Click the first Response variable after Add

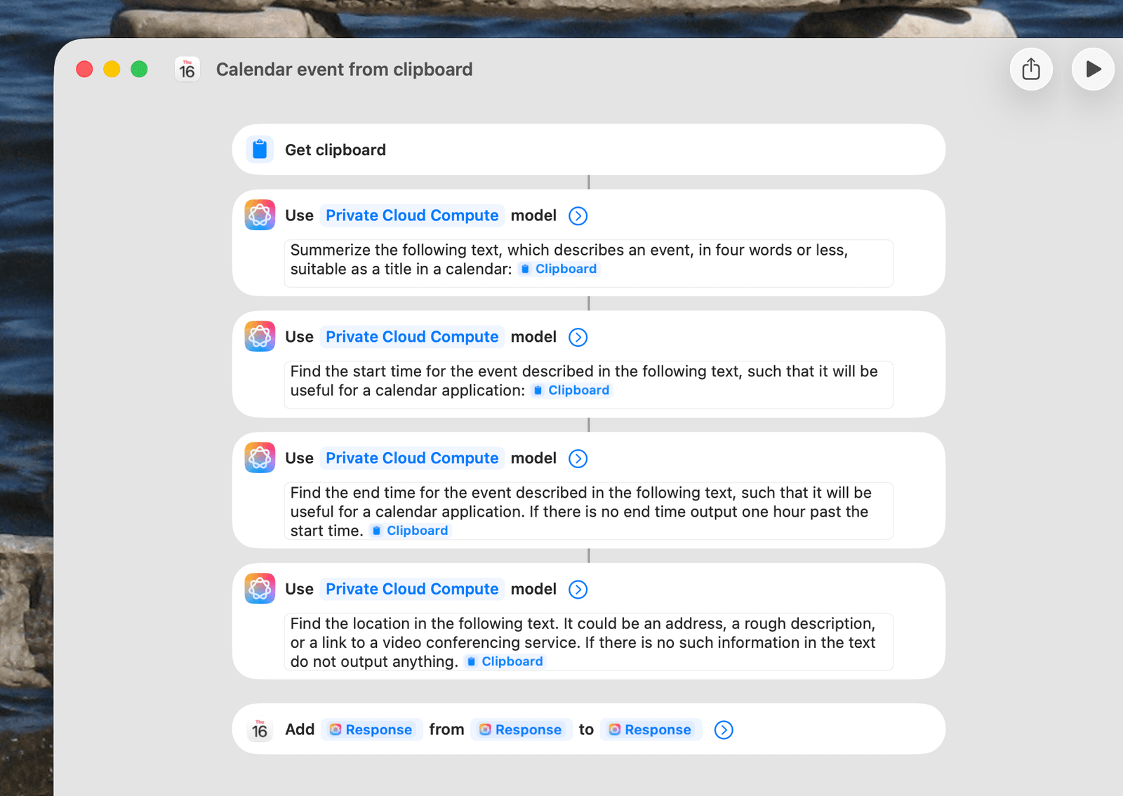[371, 730]
